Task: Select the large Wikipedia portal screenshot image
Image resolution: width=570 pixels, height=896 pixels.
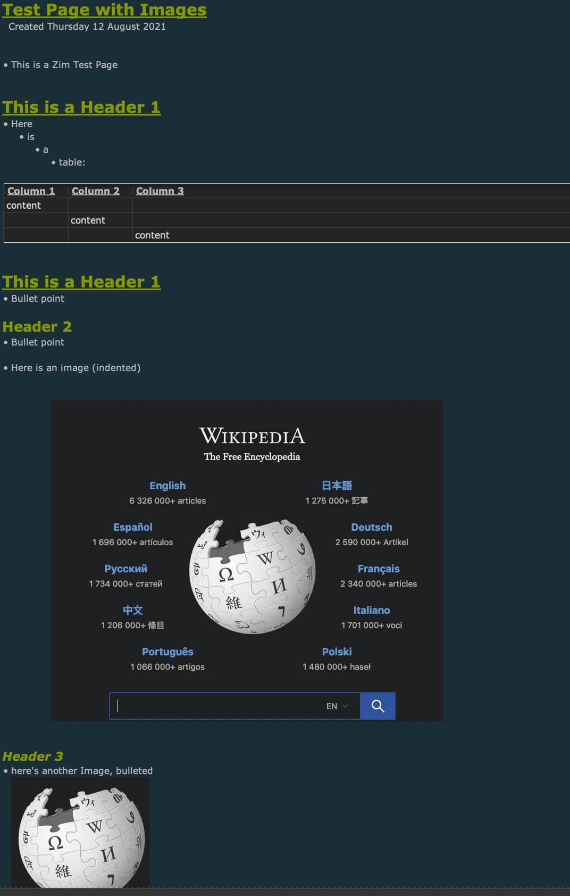Action: click(247, 561)
